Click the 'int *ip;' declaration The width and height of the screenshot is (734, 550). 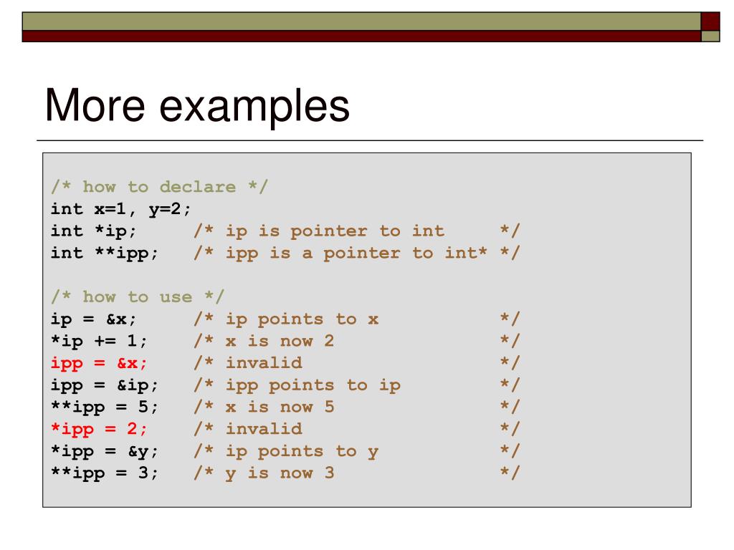93,231
